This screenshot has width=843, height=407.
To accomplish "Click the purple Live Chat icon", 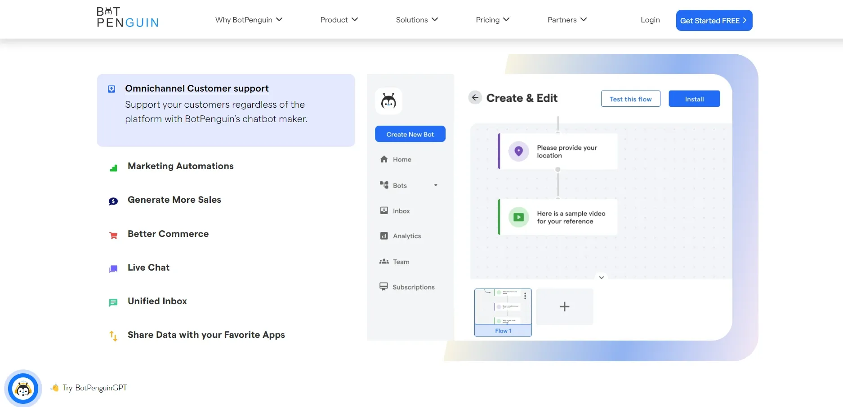I will pos(113,269).
